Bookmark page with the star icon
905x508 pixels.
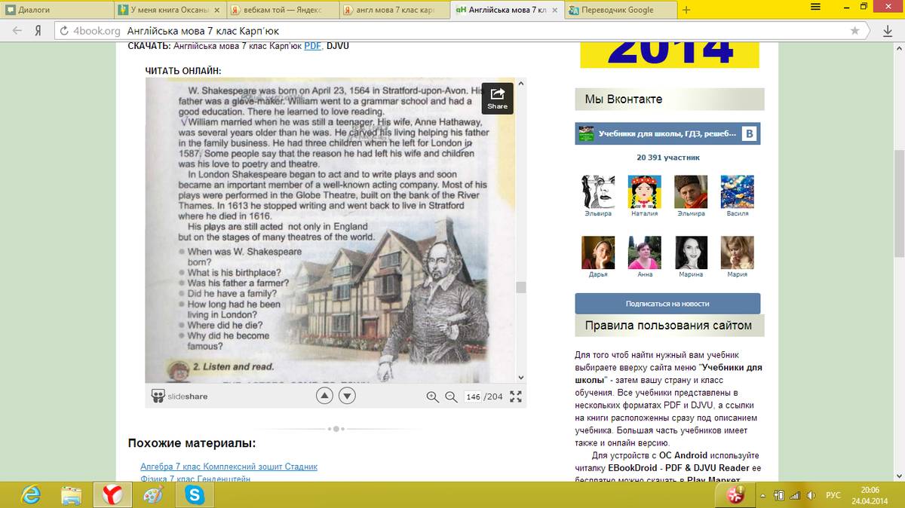click(x=854, y=31)
